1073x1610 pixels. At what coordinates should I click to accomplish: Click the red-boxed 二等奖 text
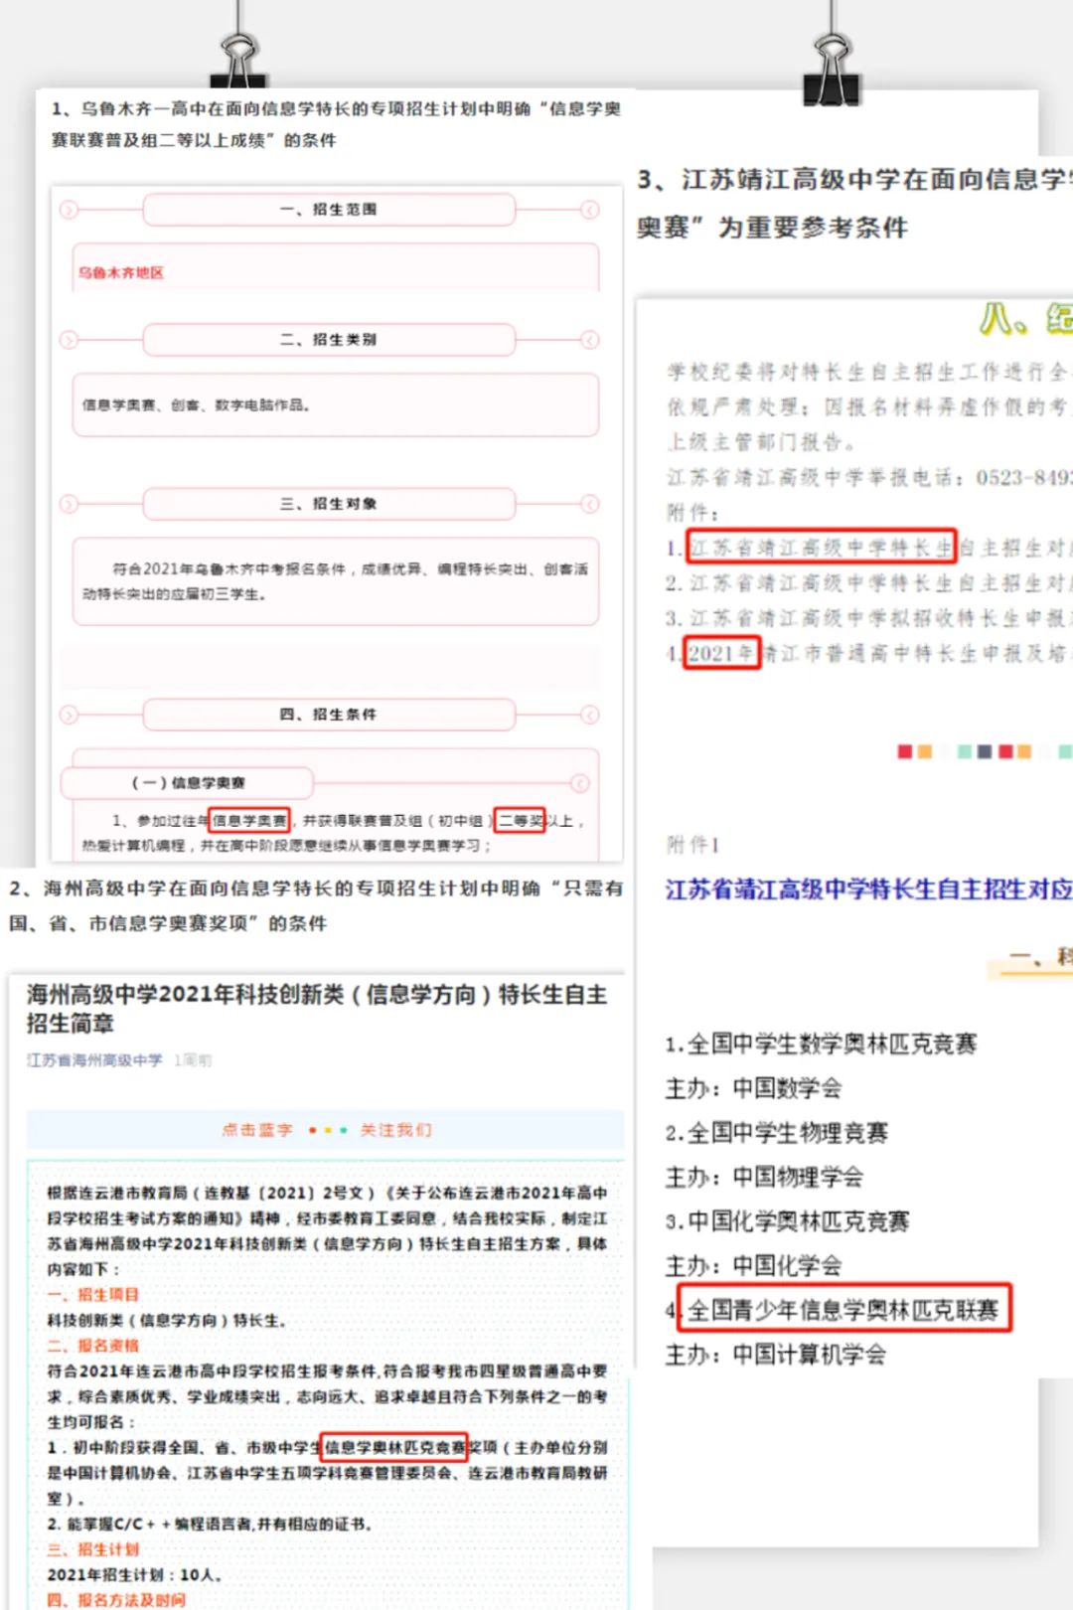point(520,820)
